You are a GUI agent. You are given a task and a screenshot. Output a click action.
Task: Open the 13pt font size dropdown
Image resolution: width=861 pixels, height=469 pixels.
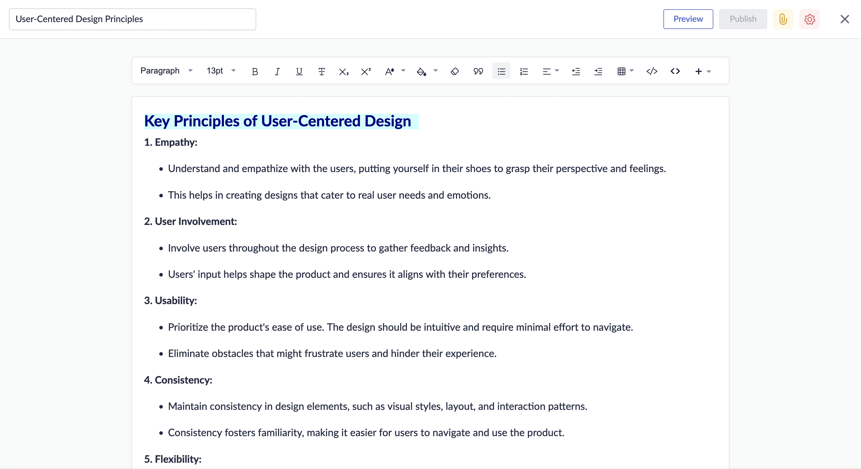[x=221, y=70]
